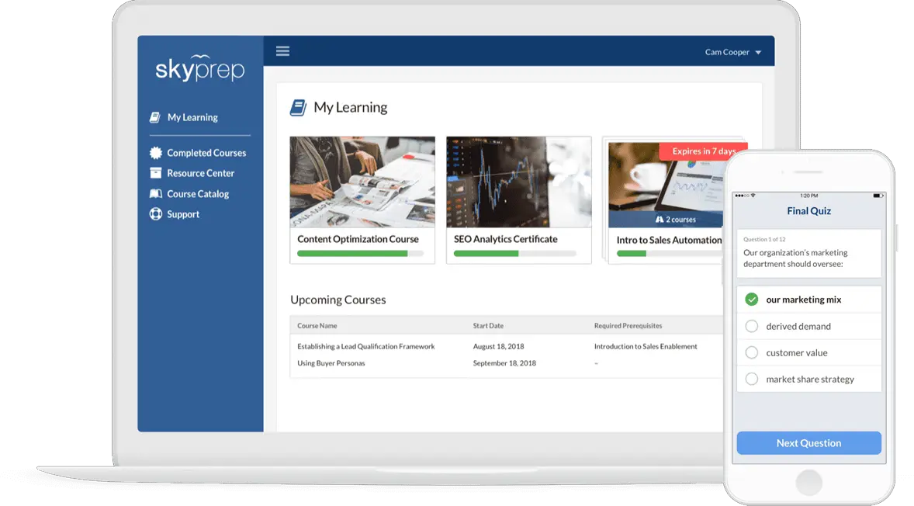
Task: Click the My Learning book icon in sidebar
Action: pyautogui.click(x=154, y=117)
